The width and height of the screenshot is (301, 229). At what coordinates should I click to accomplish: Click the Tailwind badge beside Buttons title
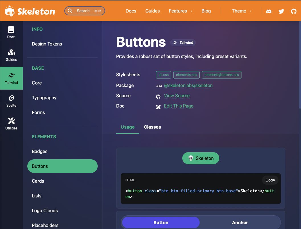pos(183,43)
